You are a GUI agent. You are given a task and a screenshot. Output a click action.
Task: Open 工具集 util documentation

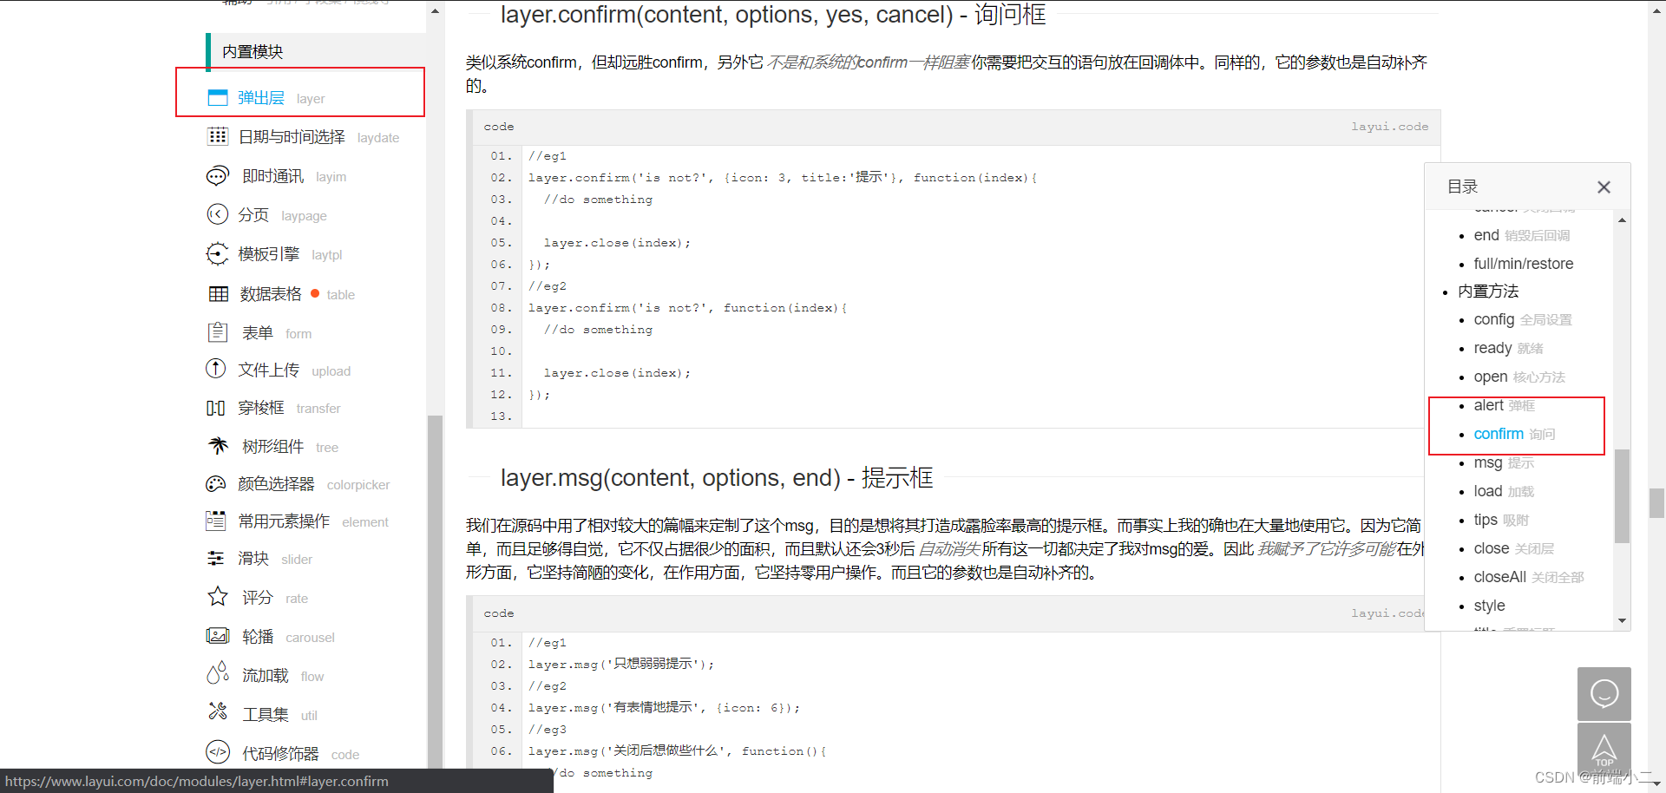tap(279, 715)
